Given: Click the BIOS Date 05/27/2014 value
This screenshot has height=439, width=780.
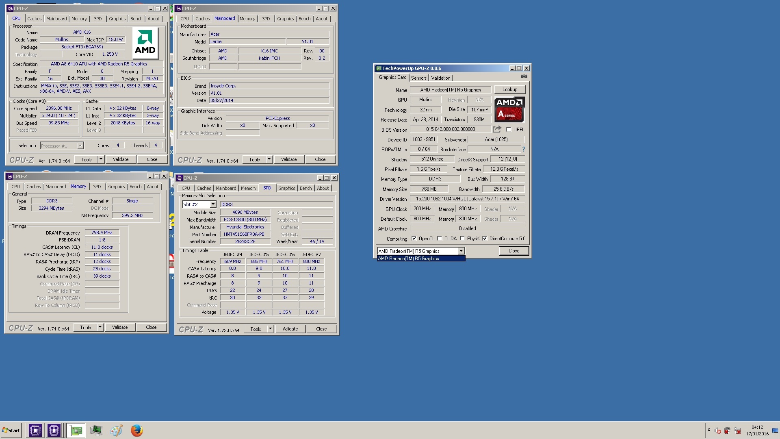Looking at the screenshot, I should 269,100.
